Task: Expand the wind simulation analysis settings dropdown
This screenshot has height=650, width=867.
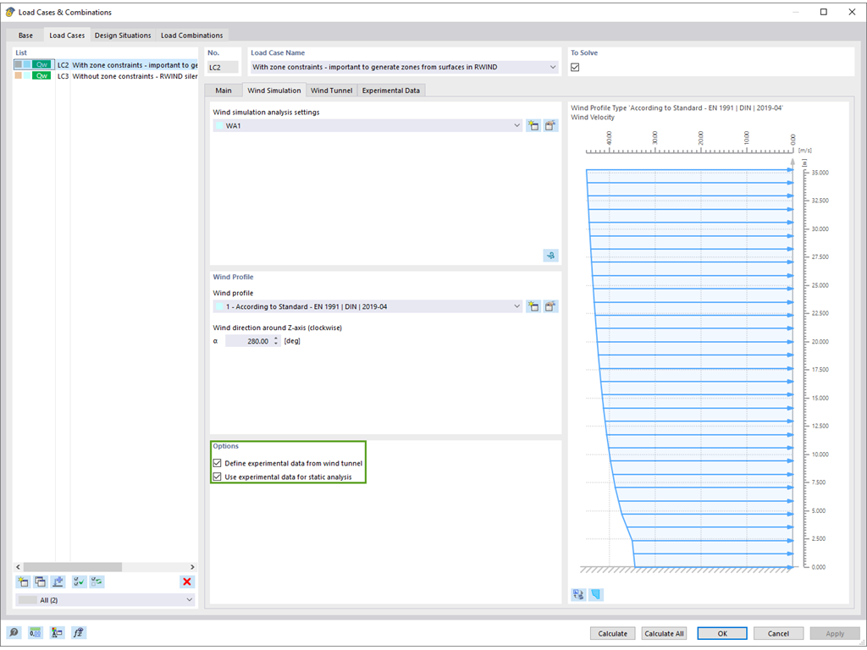Action: point(517,125)
